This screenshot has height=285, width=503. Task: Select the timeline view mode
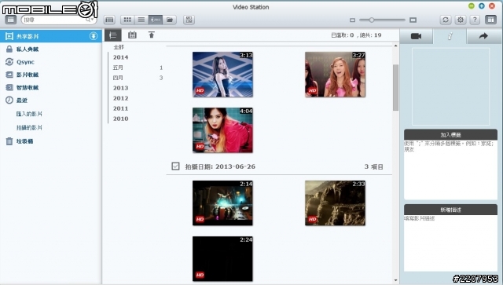156,20
